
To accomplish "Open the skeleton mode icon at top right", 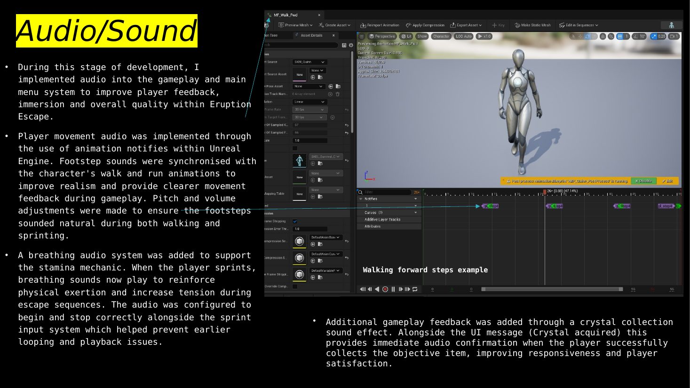I will click(x=672, y=25).
